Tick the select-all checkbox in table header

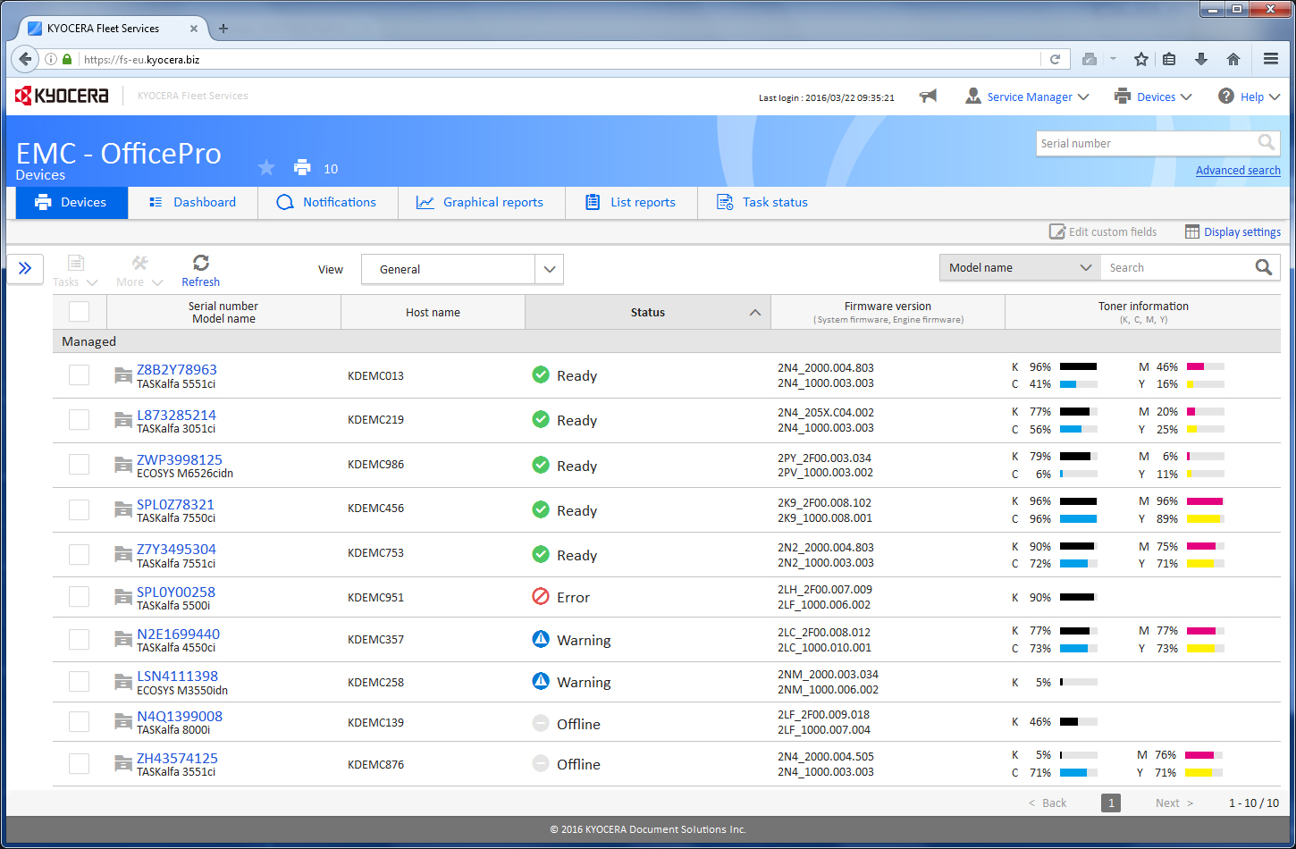pos(80,311)
